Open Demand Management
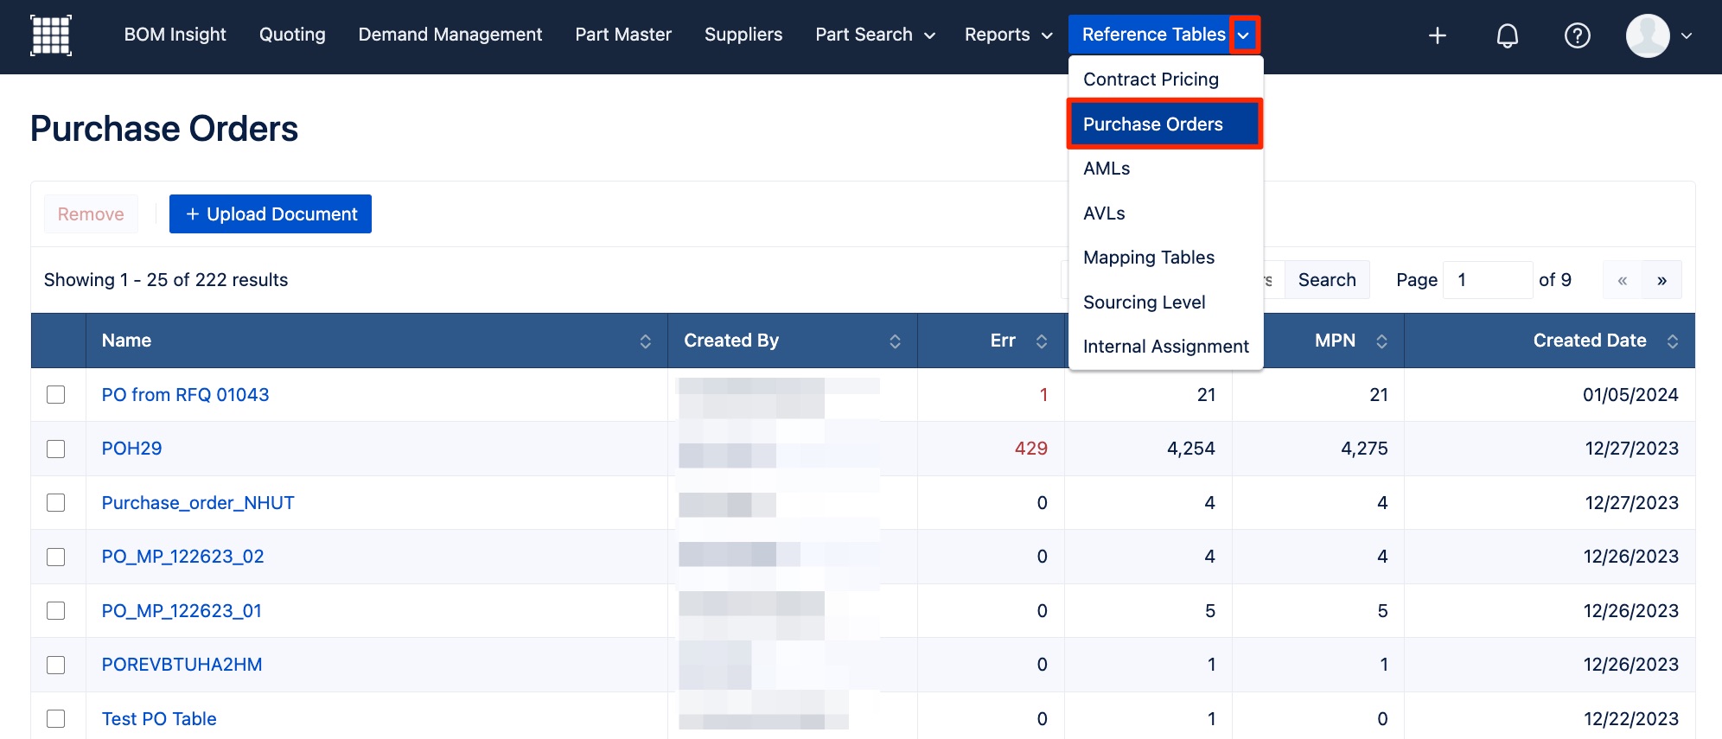 [450, 35]
